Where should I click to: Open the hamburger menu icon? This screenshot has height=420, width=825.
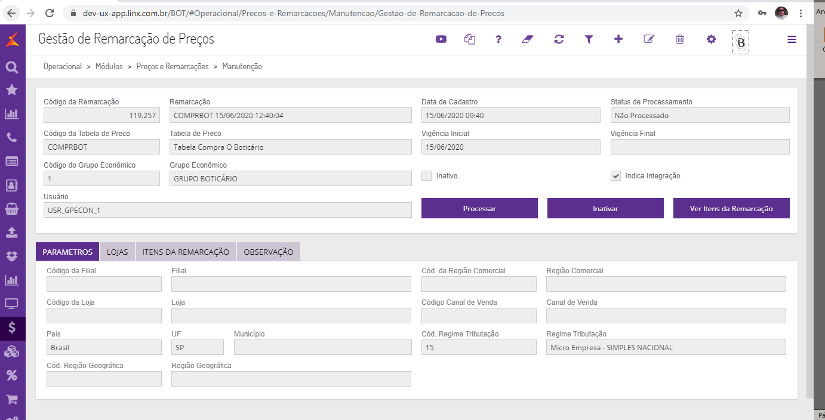click(792, 39)
